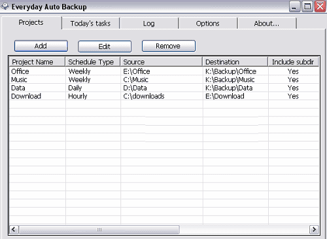Screen dimensions: 327x239
Task: Maximize the Everyday Auto Backup window
Action: 307,7
